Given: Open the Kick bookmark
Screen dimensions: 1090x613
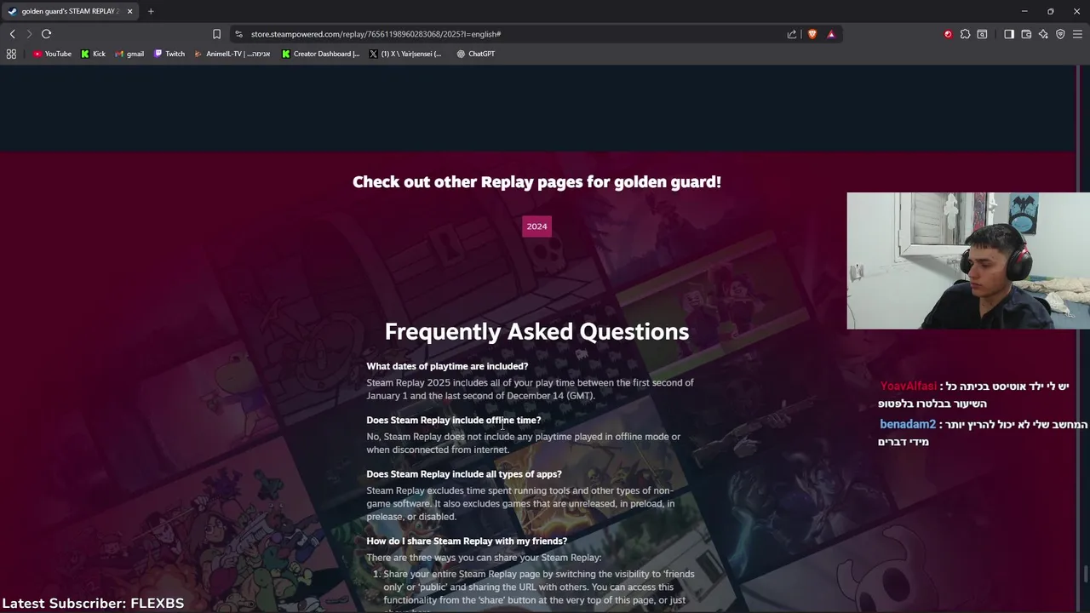Looking at the screenshot, I should click(93, 54).
